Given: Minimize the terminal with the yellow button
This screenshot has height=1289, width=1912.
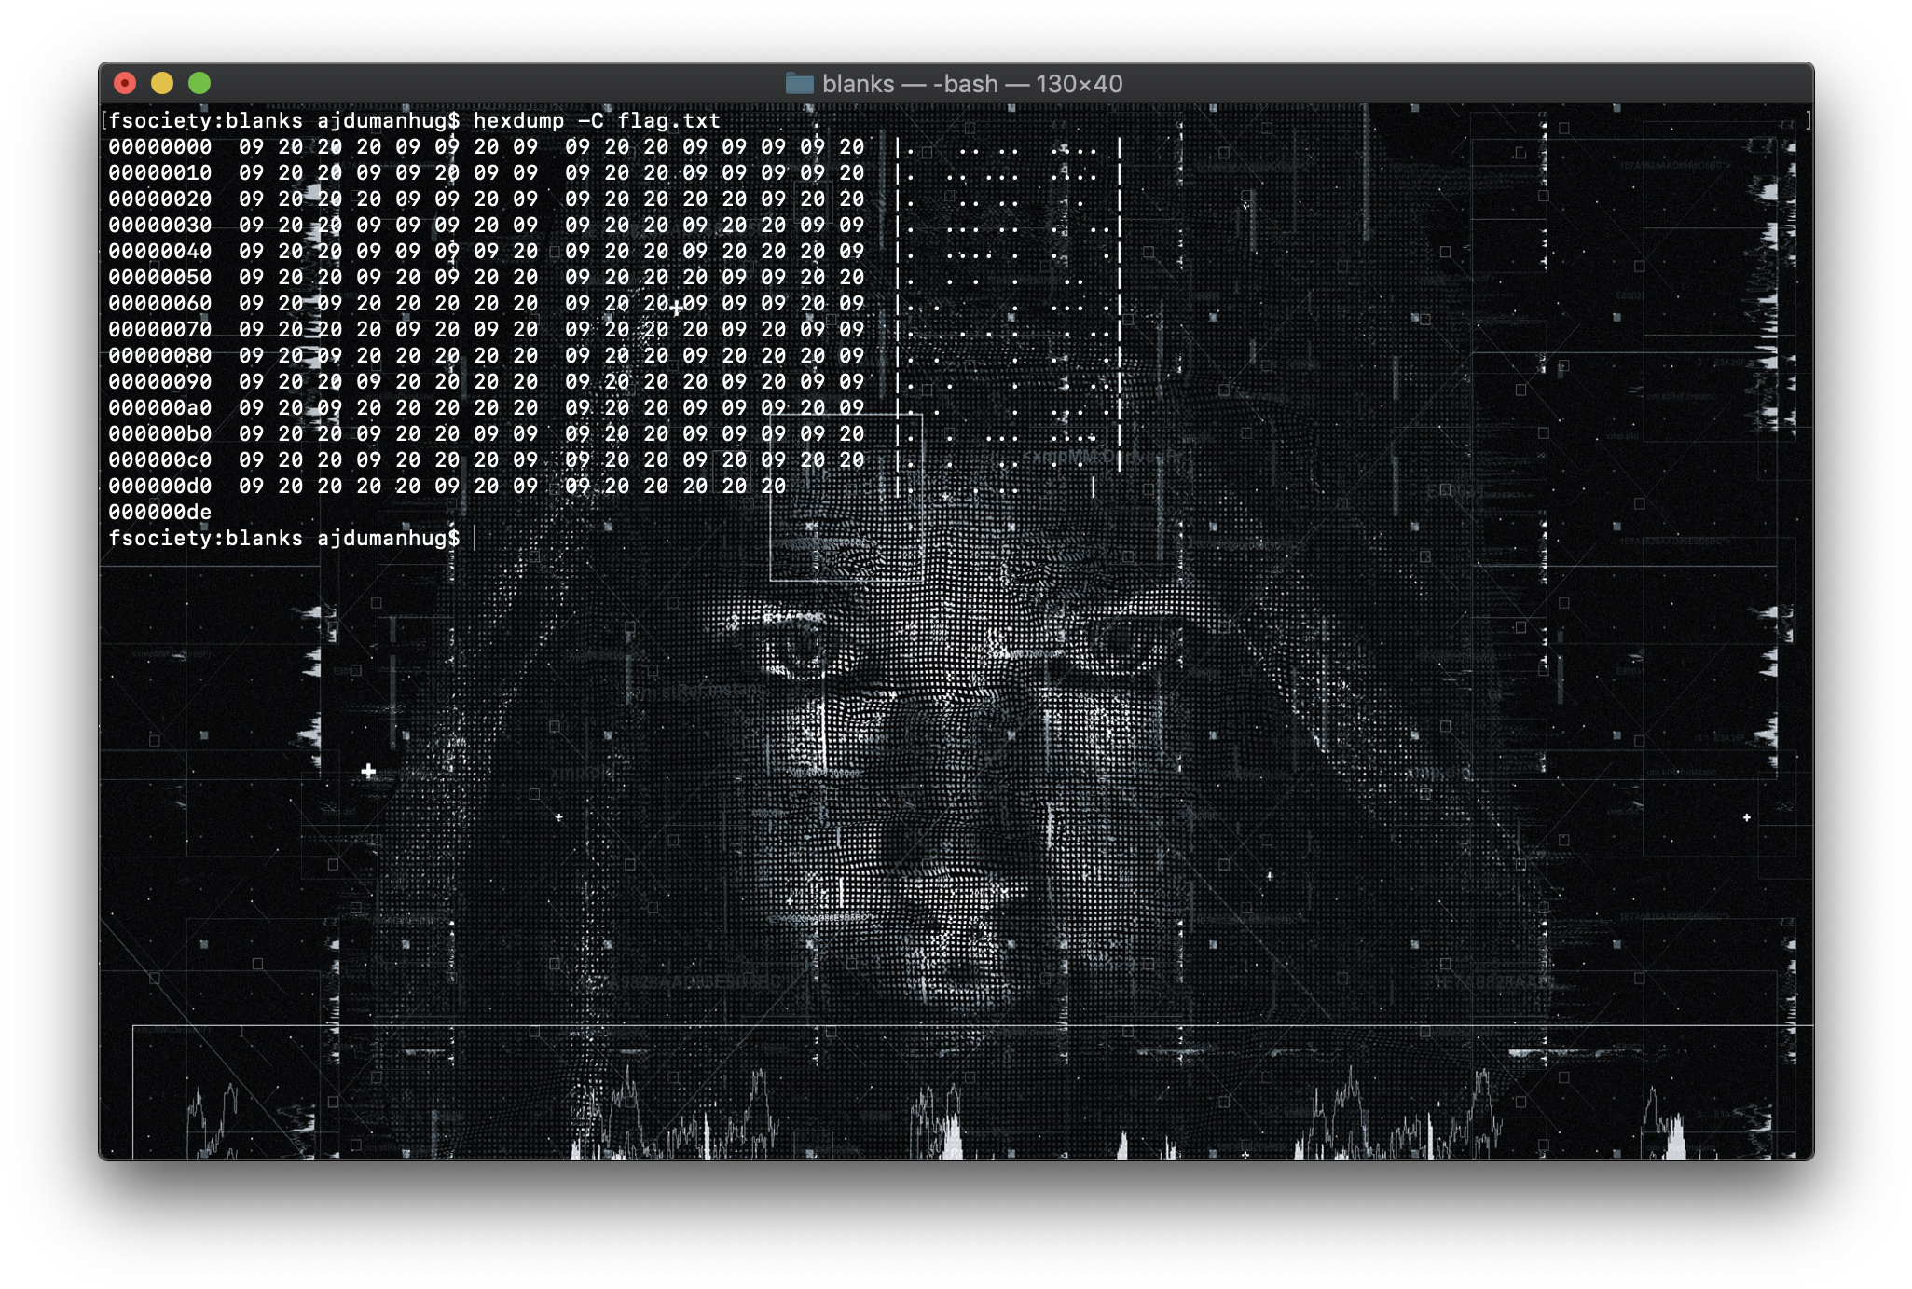Looking at the screenshot, I should [x=162, y=84].
